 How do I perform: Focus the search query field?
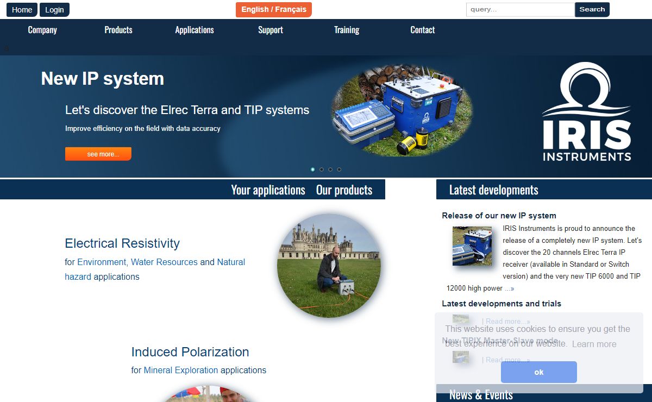(520, 9)
